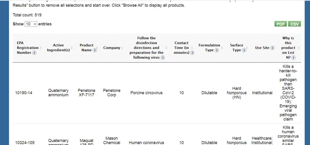Select the Porcine circovirus cell
The height and width of the screenshot is (145, 310).
pos(147,93)
